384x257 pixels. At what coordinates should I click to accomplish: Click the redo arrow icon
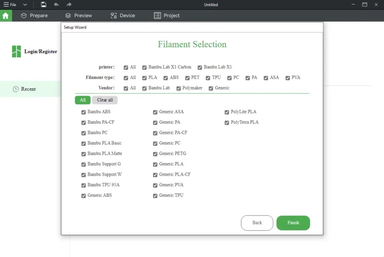click(69, 5)
